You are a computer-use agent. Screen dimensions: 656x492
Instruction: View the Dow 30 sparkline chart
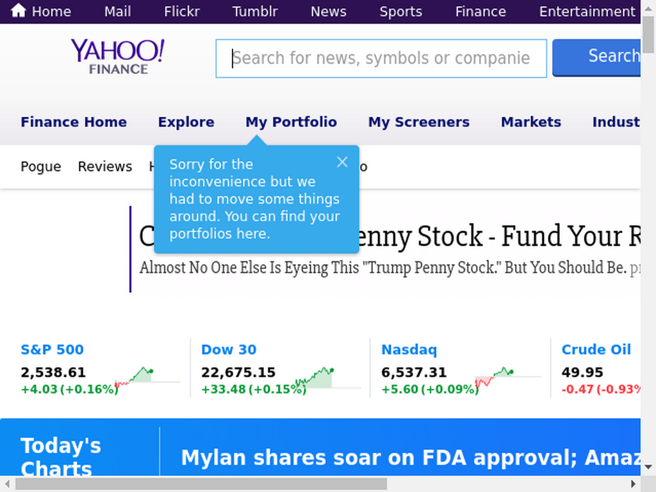327,377
